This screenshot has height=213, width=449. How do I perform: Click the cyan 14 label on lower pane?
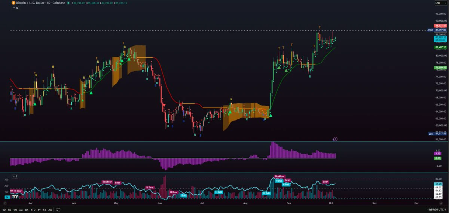(7, 197)
